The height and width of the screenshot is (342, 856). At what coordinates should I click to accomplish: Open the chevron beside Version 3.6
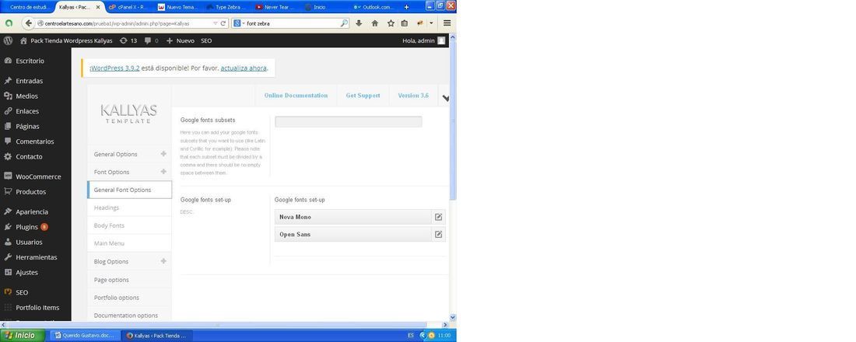(445, 98)
